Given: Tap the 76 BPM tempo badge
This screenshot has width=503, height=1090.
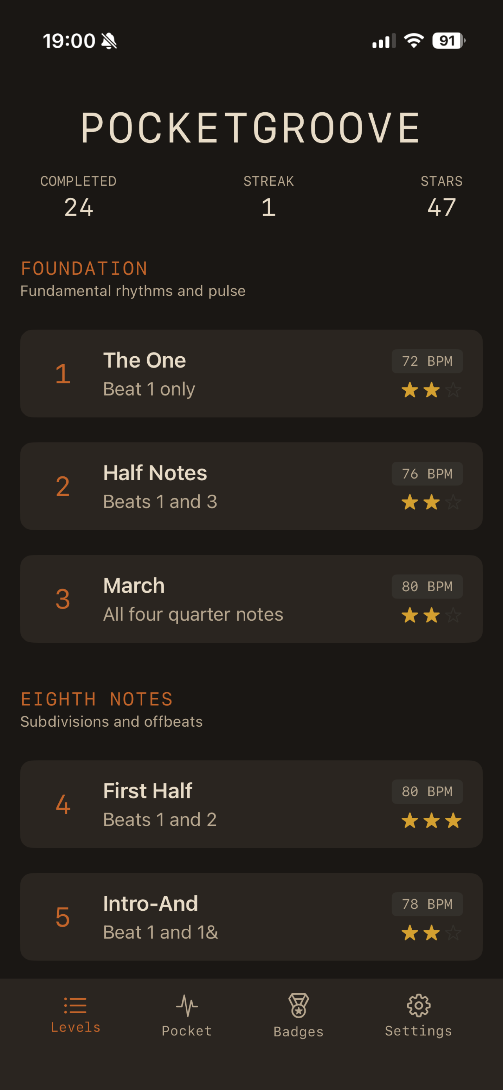Looking at the screenshot, I should pos(427,474).
